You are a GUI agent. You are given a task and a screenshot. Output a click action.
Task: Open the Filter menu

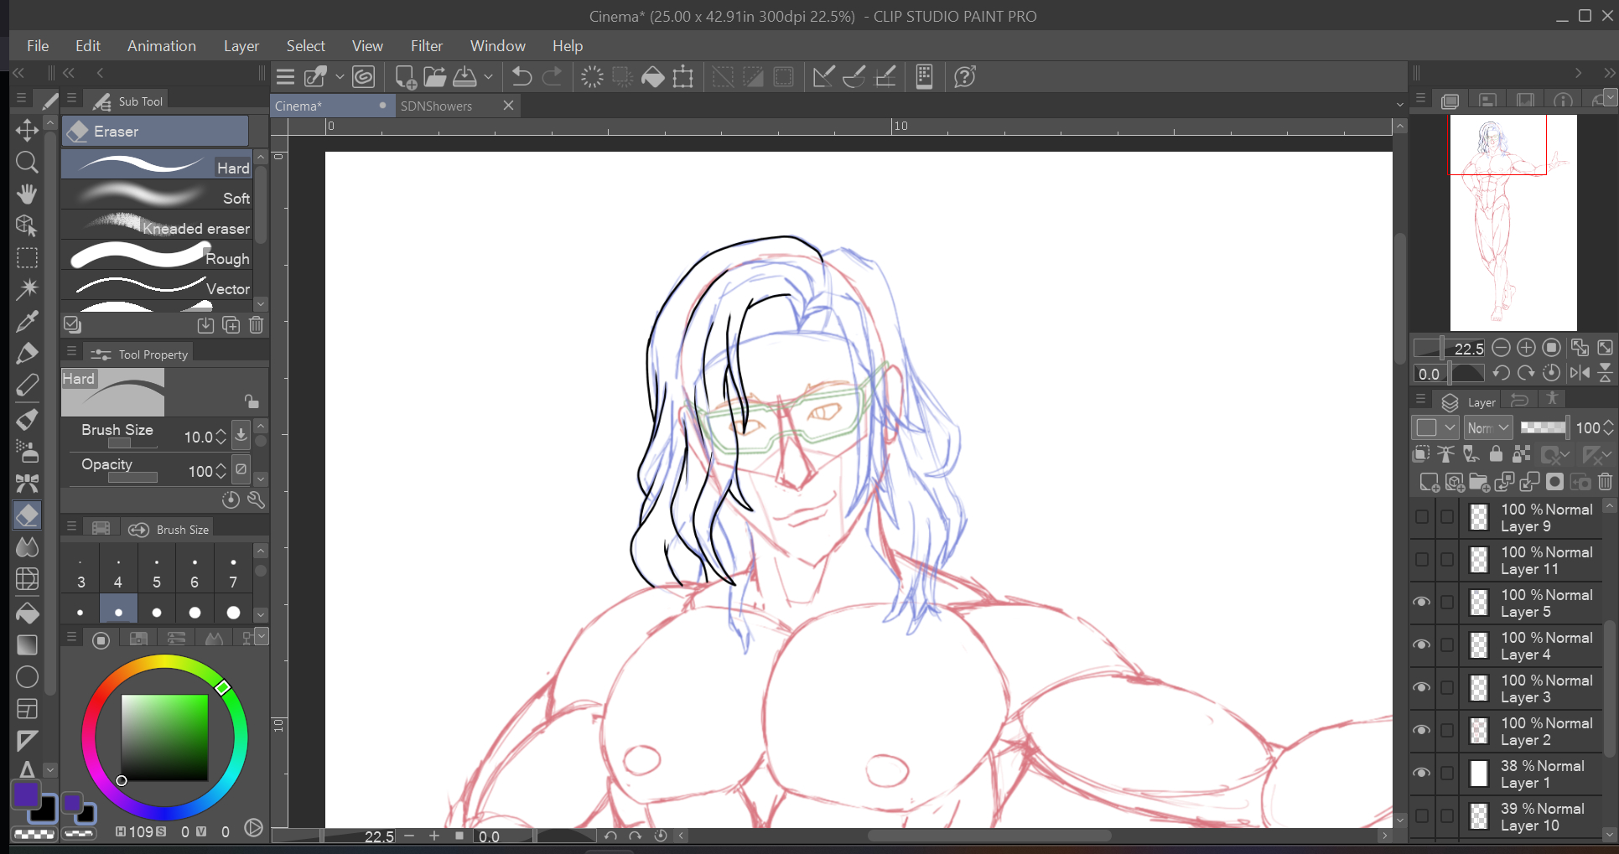pyautogui.click(x=426, y=46)
